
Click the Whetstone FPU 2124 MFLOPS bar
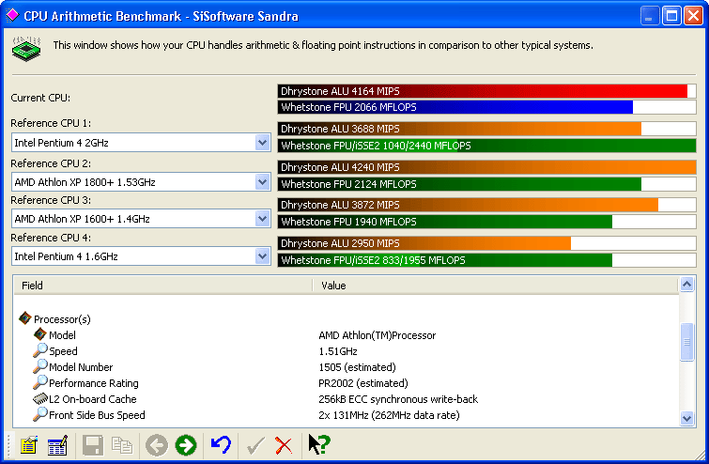[487, 184]
